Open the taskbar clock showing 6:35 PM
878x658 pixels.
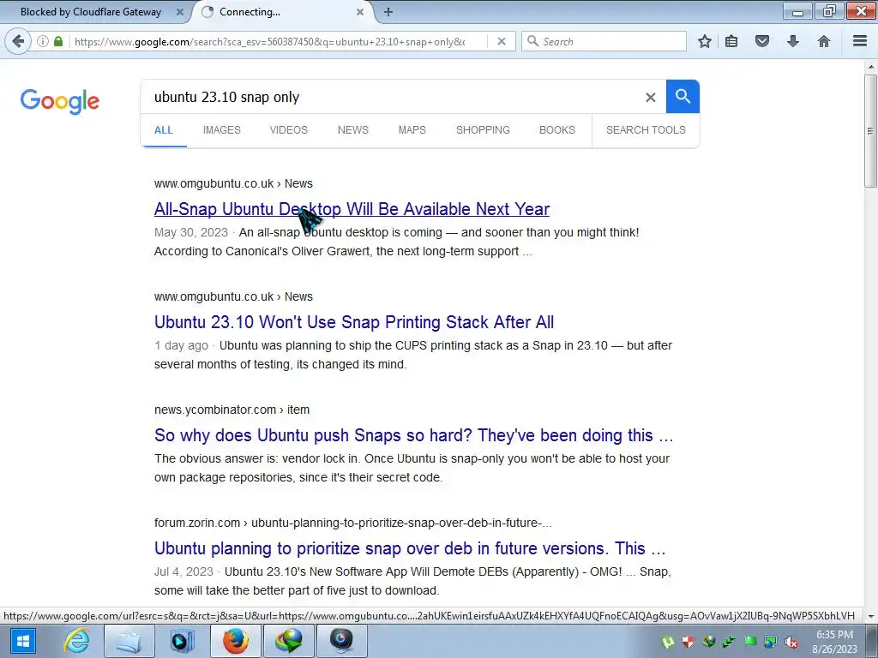pos(834,642)
